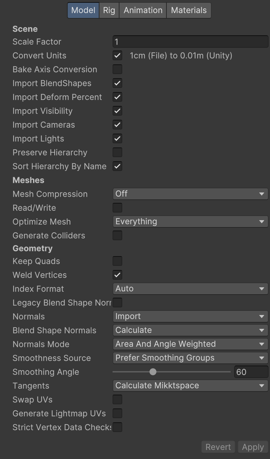Switch to the Rig tab
The height and width of the screenshot is (459, 270).
point(109,10)
